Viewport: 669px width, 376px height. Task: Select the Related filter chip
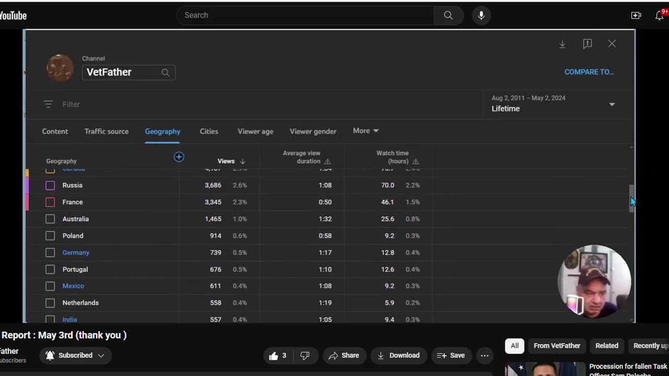pyautogui.click(x=607, y=346)
